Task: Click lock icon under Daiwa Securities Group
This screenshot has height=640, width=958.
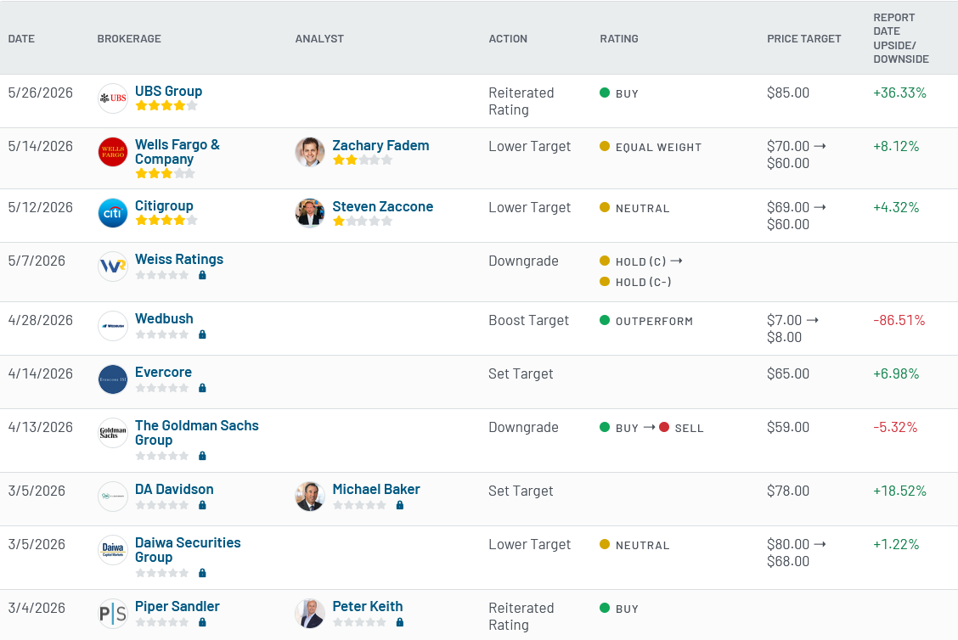Action: 202,574
